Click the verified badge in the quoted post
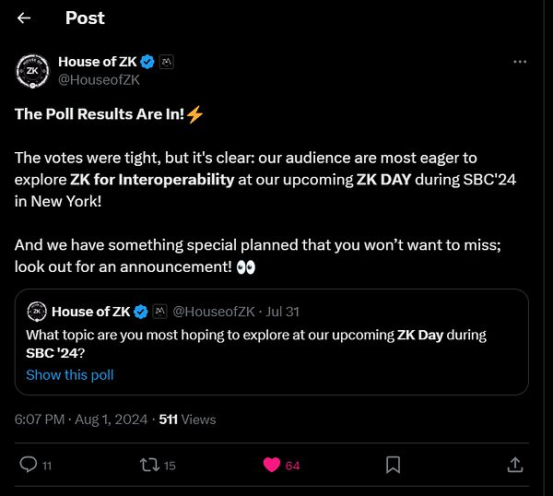 point(142,312)
